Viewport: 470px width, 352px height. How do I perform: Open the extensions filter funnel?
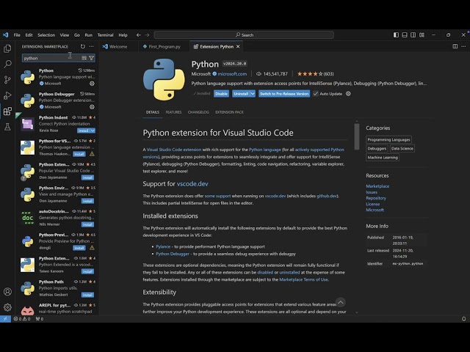(x=91, y=58)
